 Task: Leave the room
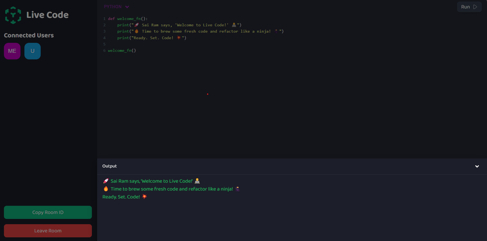48,231
